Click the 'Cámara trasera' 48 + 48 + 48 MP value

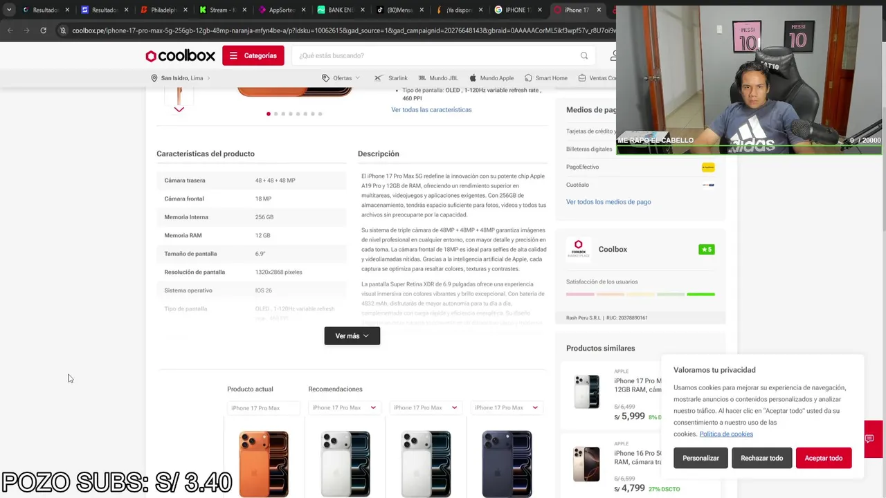coord(275,181)
